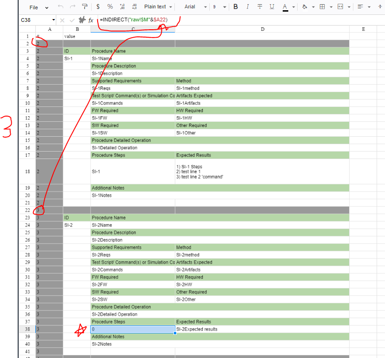Click cell 'SI-2' in column B

tap(77, 225)
